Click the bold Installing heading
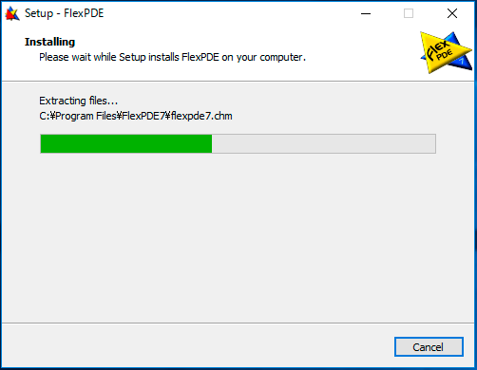The width and height of the screenshot is (477, 370). [x=49, y=42]
